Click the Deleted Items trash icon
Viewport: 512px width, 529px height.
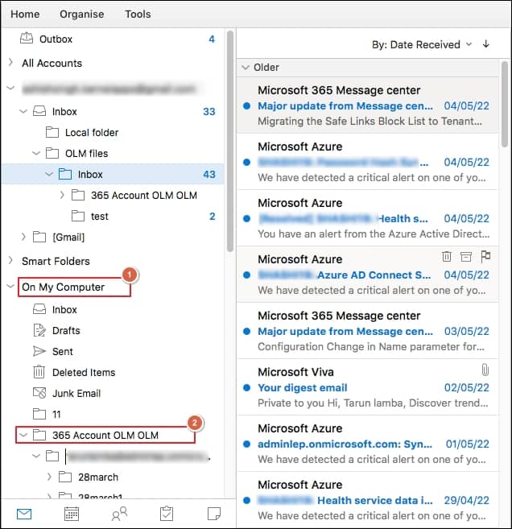pos(39,372)
